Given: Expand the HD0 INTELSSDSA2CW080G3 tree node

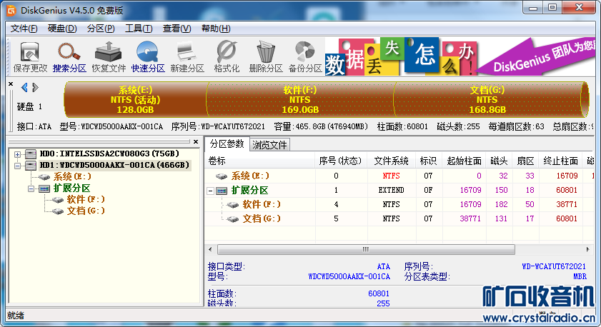Looking at the screenshot, I should click(x=17, y=154).
